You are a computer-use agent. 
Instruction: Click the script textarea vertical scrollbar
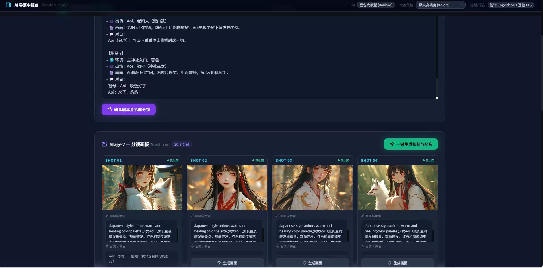pos(437,87)
